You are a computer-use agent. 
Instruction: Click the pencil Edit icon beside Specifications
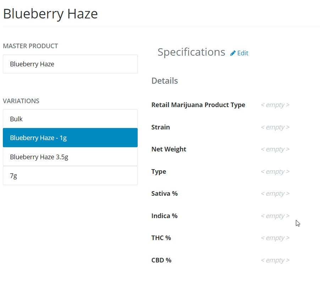coord(233,52)
